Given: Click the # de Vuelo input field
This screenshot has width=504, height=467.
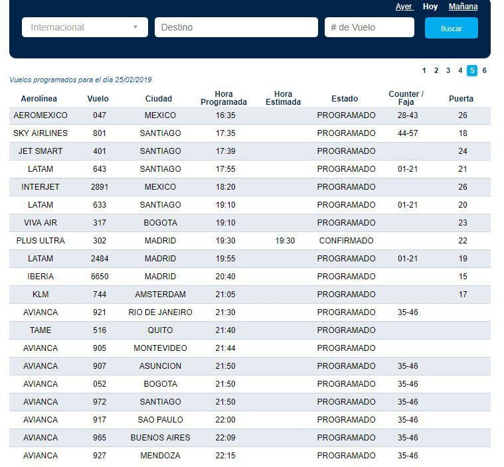Looking at the screenshot, I should click(369, 27).
